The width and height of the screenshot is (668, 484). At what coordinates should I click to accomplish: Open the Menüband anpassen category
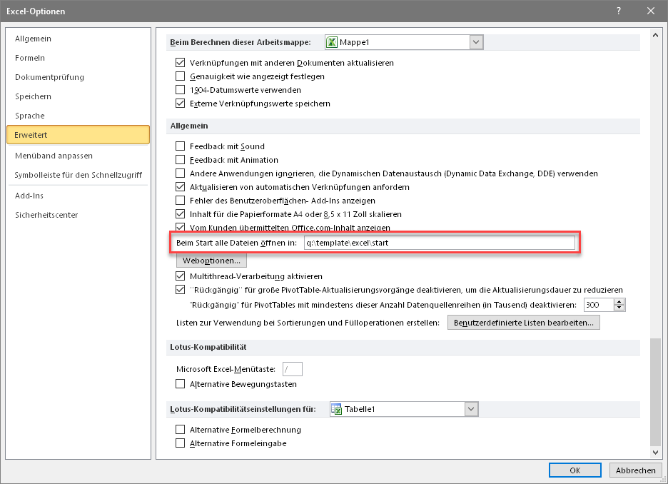(x=54, y=156)
